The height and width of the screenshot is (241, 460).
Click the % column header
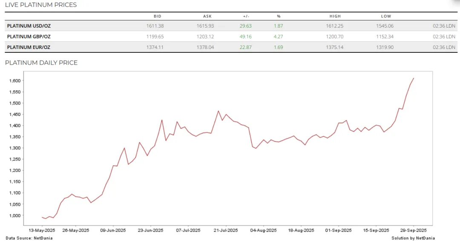[279, 17]
